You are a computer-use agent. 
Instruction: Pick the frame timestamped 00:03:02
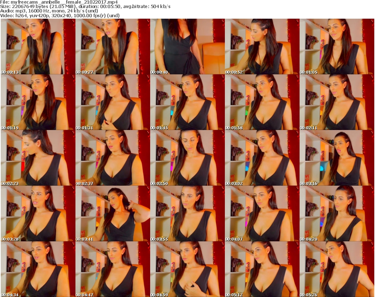point(262,158)
